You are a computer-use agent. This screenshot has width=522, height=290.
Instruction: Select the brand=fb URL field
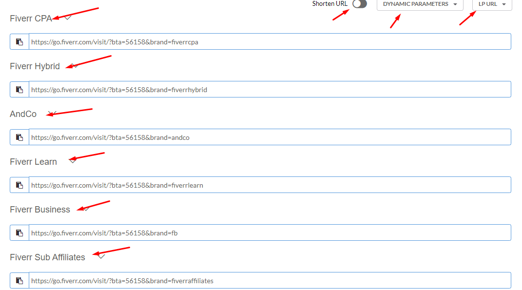click(270, 233)
